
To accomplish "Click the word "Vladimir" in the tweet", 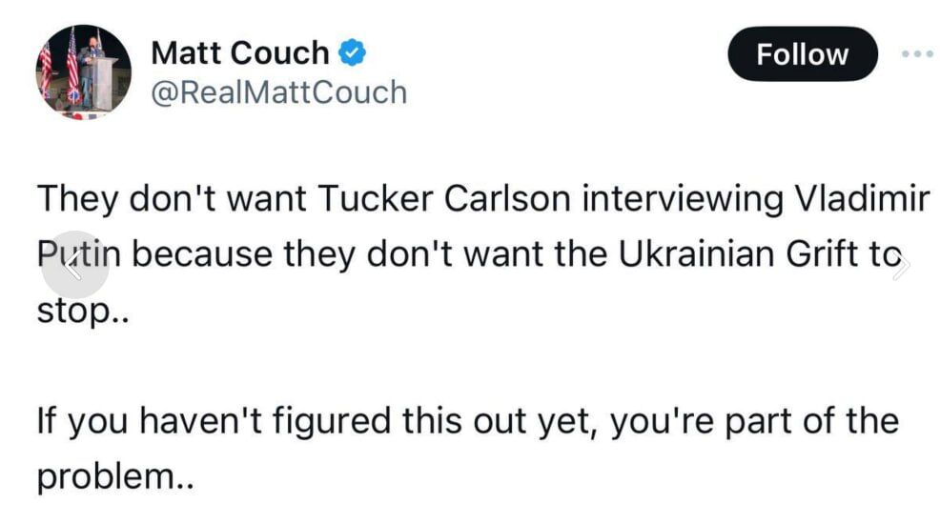I will click(x=862, y=199).
